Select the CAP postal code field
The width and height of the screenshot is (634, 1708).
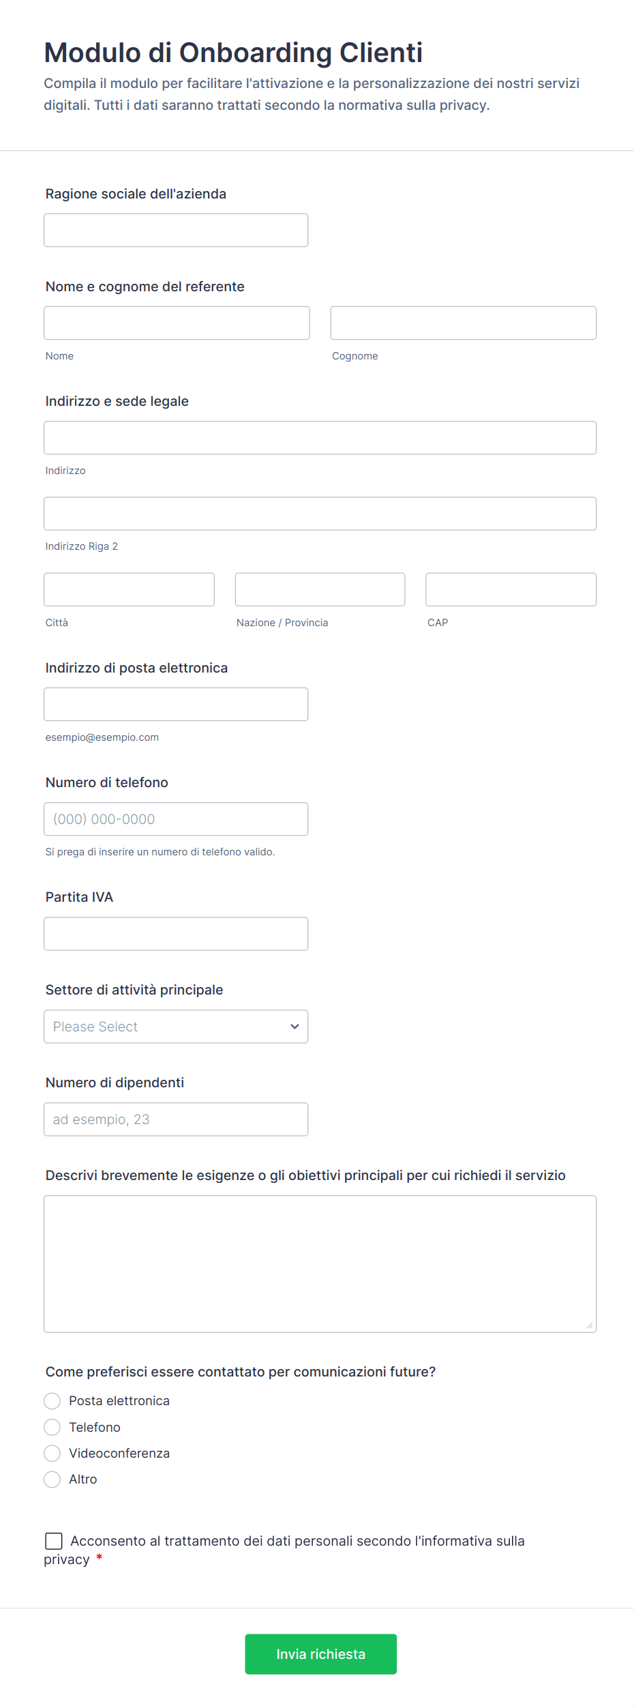511,589
